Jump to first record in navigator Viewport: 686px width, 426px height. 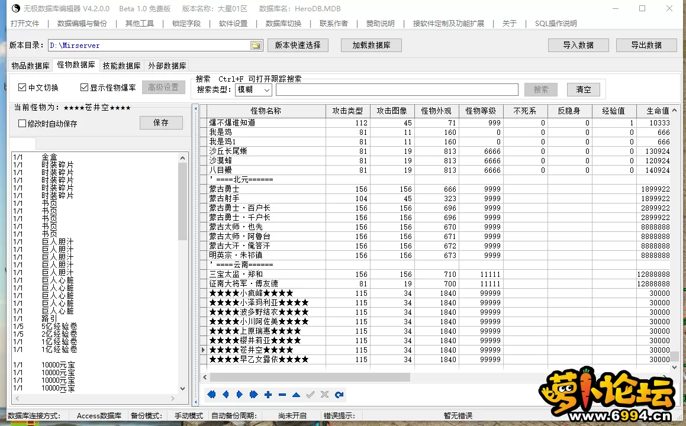tap(211, 395)
